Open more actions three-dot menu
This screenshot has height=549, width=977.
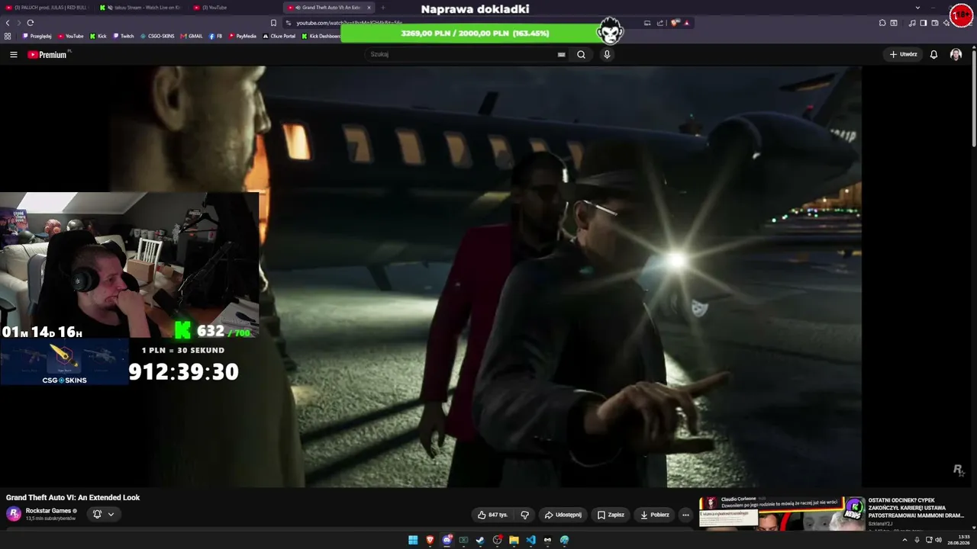coord(685,515)
